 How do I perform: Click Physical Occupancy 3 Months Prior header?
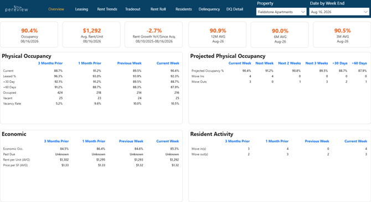click(50, 63)
